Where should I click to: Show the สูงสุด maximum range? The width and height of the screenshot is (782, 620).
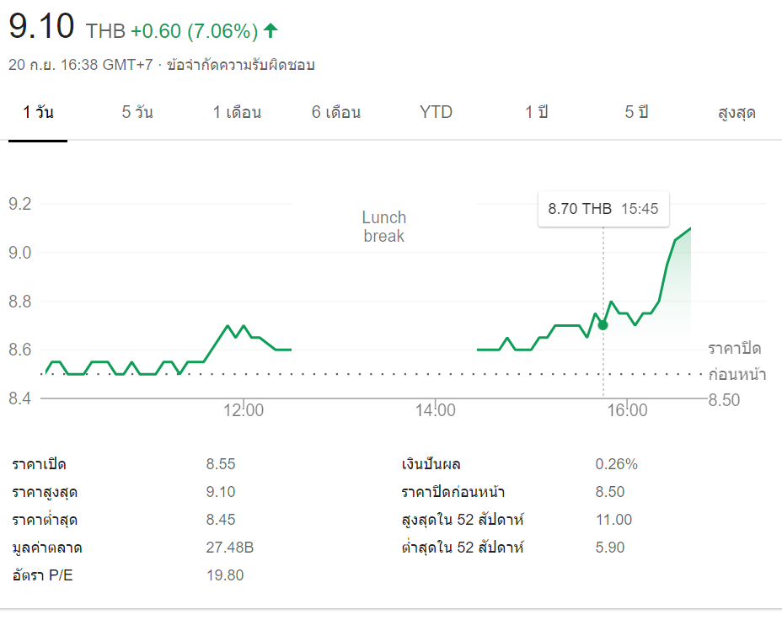pyautogui.click(x=736, y=112)
